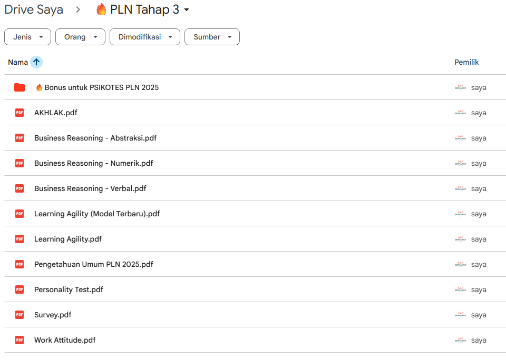The height and width of the screenshot is (360, 506).
Task: Select Business Reasoning - Numerik.pdf file
Action: [255, 163]
